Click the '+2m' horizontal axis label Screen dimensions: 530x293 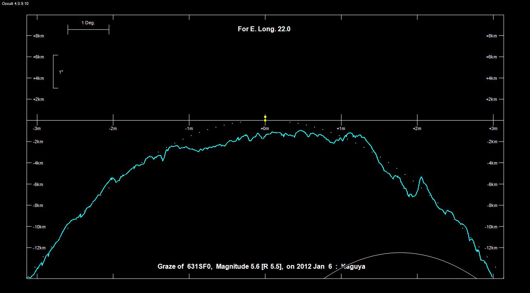coord(417,129)
